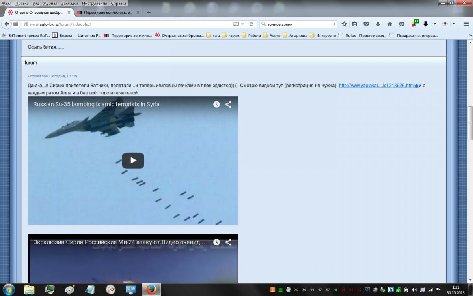Open a new tab with plus button
The image size is (473, 296).
149,12
